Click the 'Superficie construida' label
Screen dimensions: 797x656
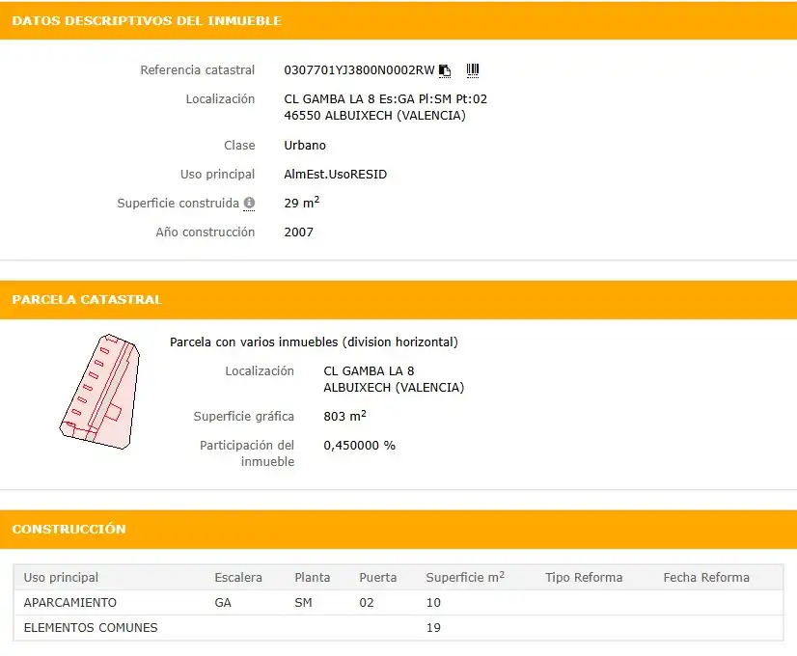click(178, 204)
